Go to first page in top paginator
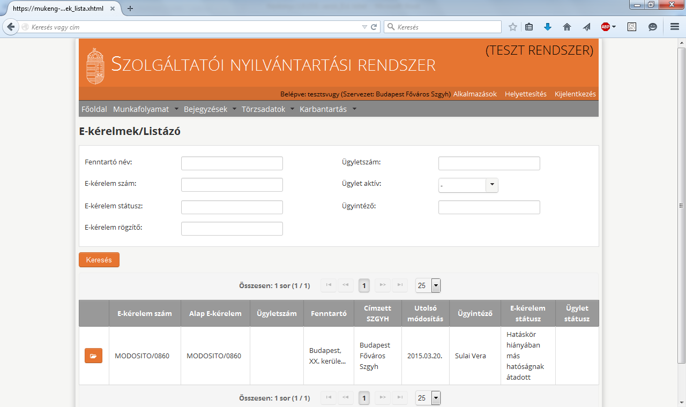This screenshot has height=407, width=686. coord(329,285)
